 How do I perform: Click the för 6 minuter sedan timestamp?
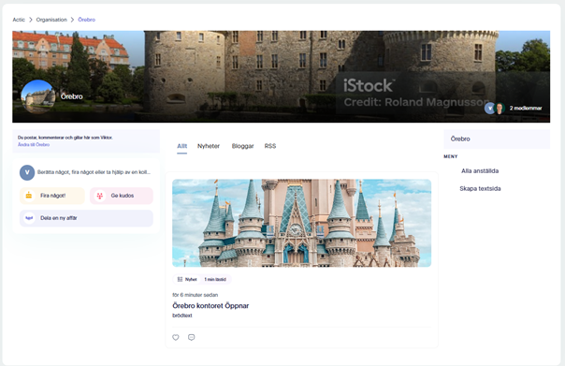pos(195,295)
